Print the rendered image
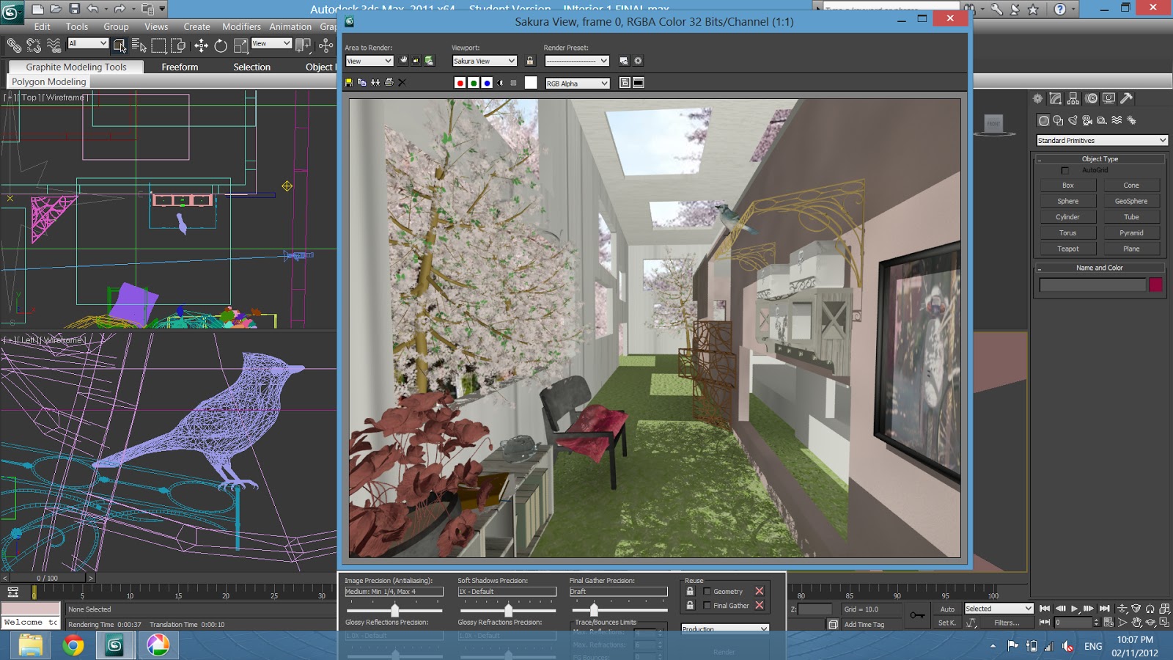 [x=389, y=83]
